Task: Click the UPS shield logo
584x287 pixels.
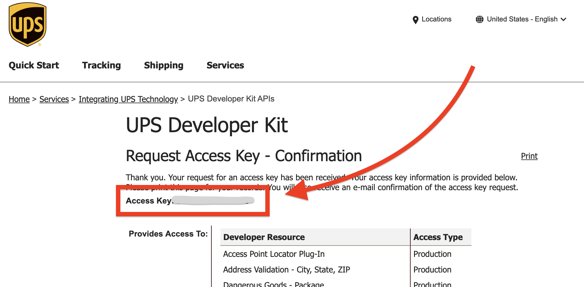Action: coord(28,24)
